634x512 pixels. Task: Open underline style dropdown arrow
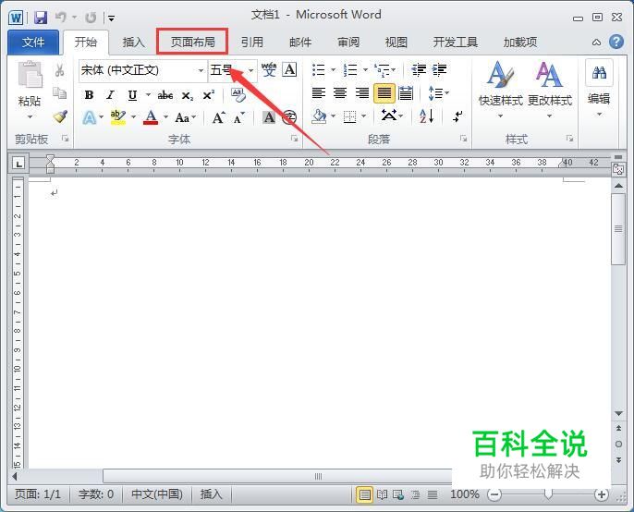point(149,95)
